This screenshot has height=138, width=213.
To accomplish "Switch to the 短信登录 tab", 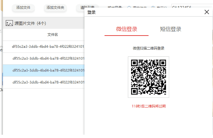I will point(171,29).
